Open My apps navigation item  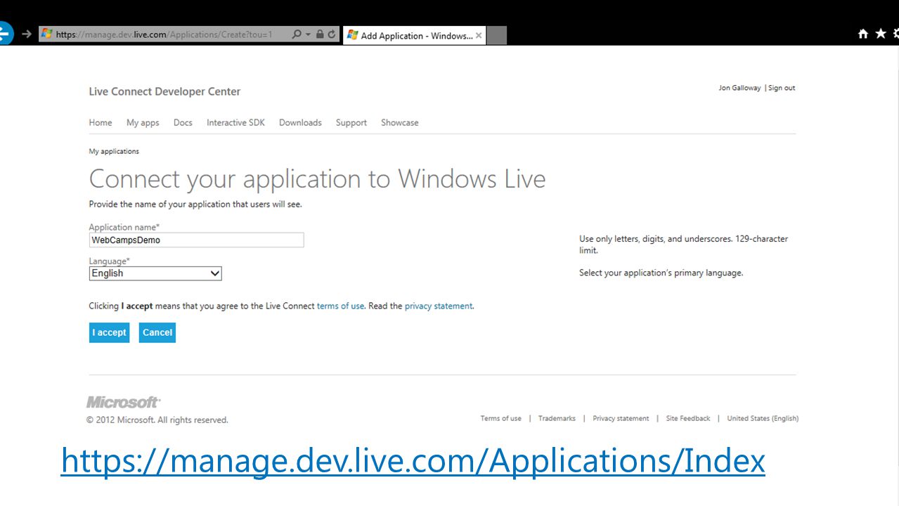[x=143, y=122]
